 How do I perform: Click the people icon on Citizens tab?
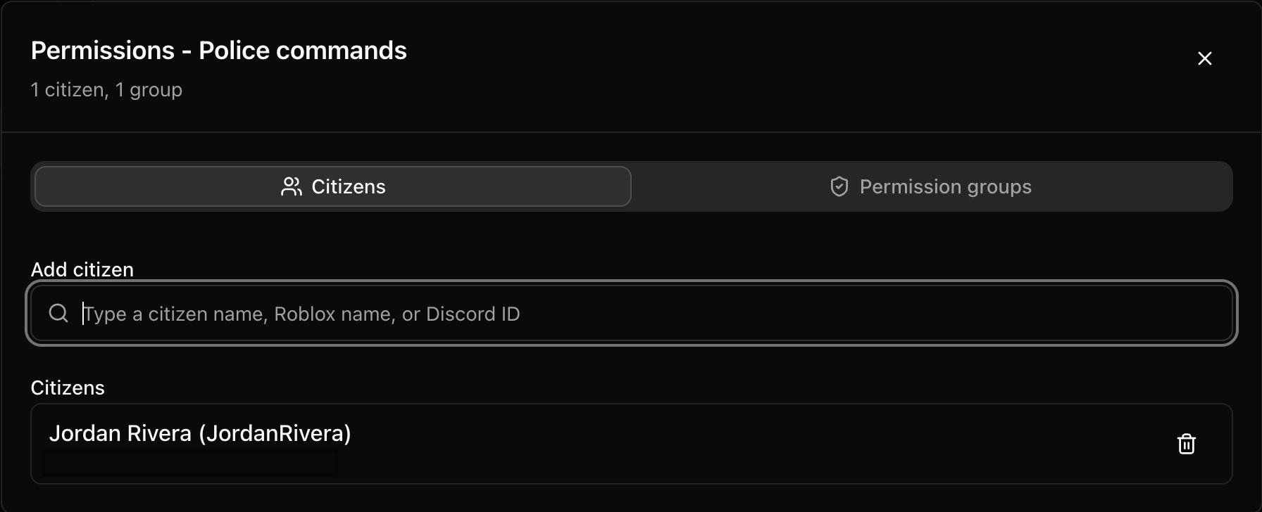coord(291,186)
